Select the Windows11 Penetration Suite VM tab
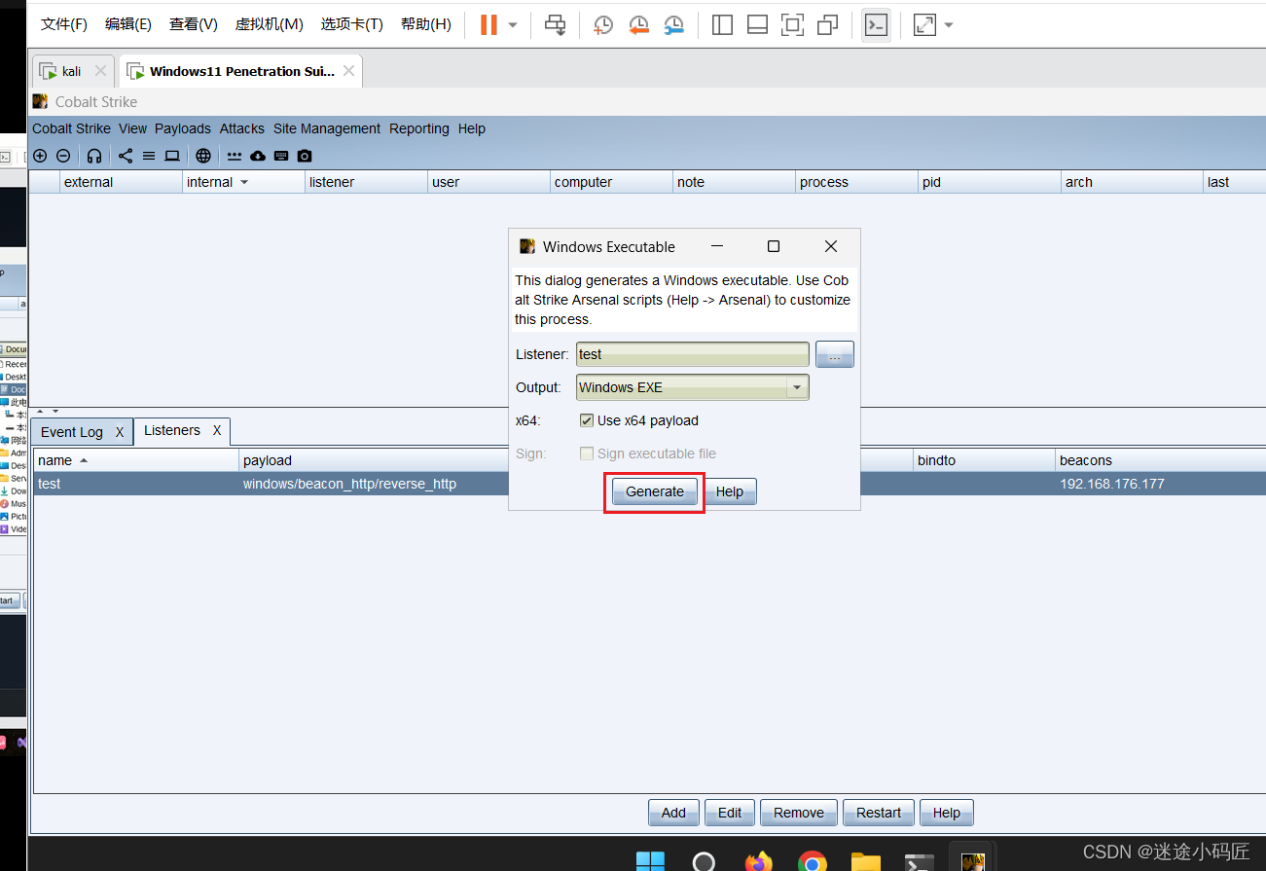The height and width of the screenshot is (871, 1266). click(x=240, y=71)
